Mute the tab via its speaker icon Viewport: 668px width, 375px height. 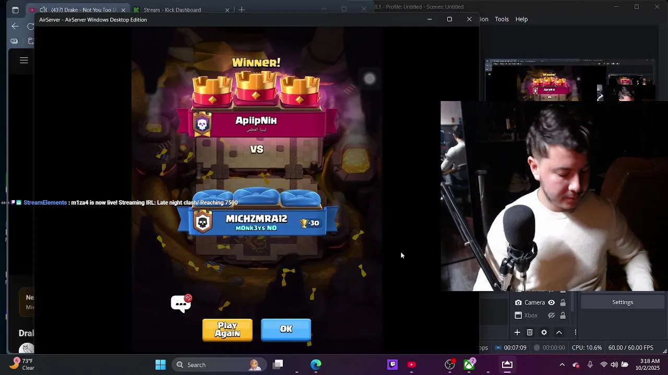click(x=43, y=10)
